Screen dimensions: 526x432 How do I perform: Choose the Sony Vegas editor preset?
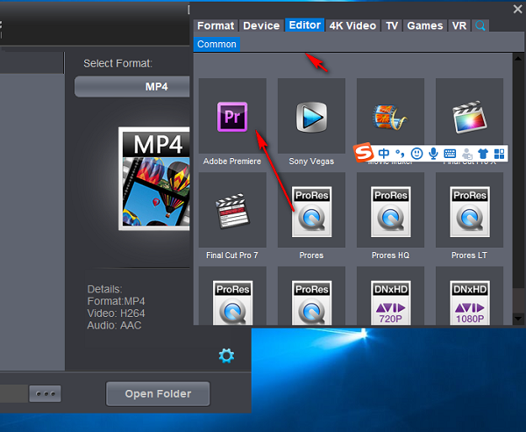(x=311, y=117)
